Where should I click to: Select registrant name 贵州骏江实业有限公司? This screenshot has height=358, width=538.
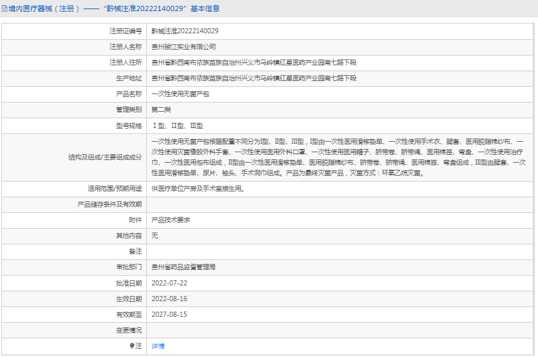[183, 47]
